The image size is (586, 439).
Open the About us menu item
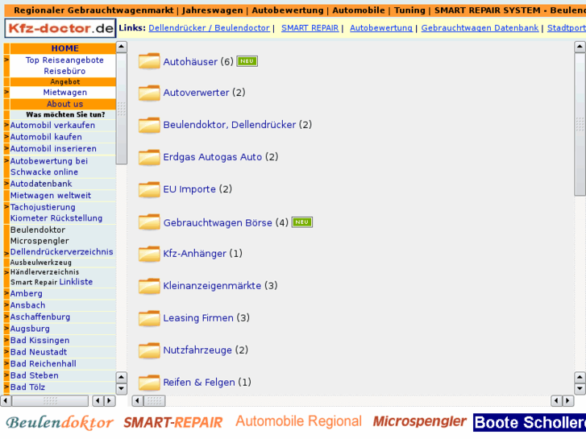[65, 104]
